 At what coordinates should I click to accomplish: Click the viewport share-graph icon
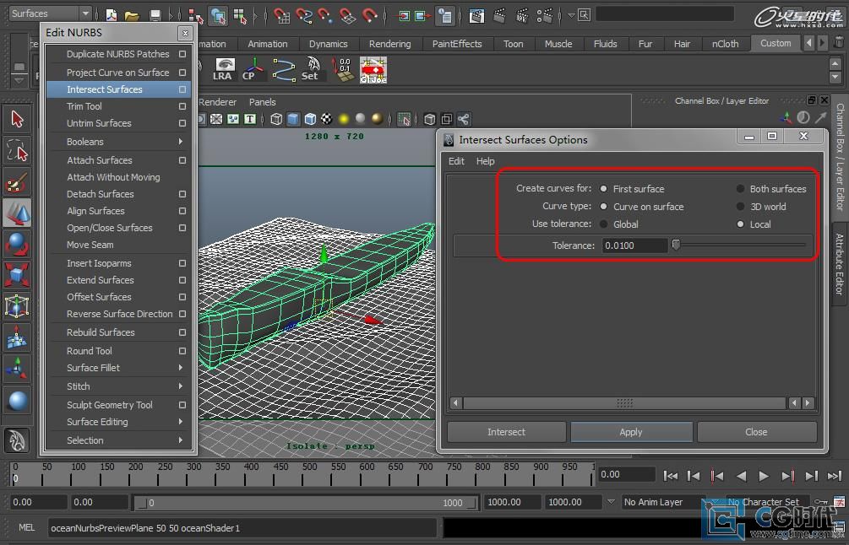coord(464,119)
